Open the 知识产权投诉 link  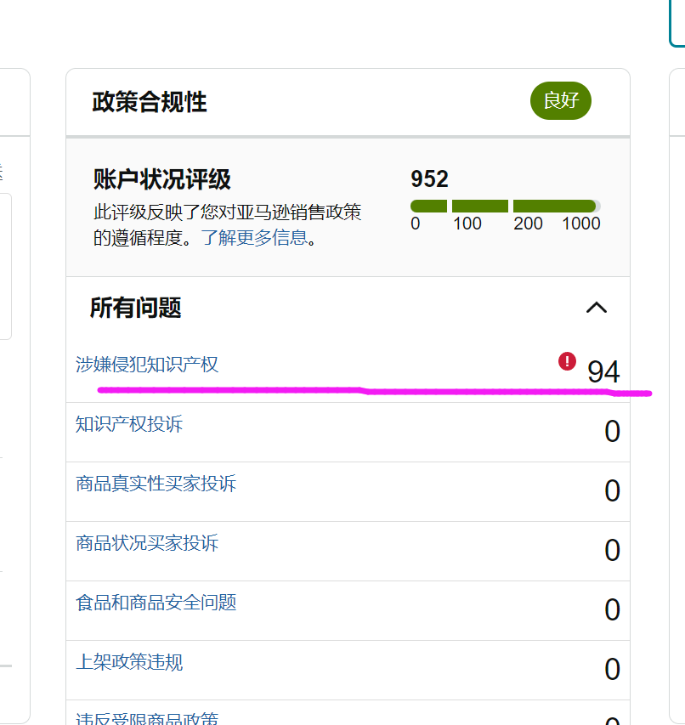(x=129, y=424)
